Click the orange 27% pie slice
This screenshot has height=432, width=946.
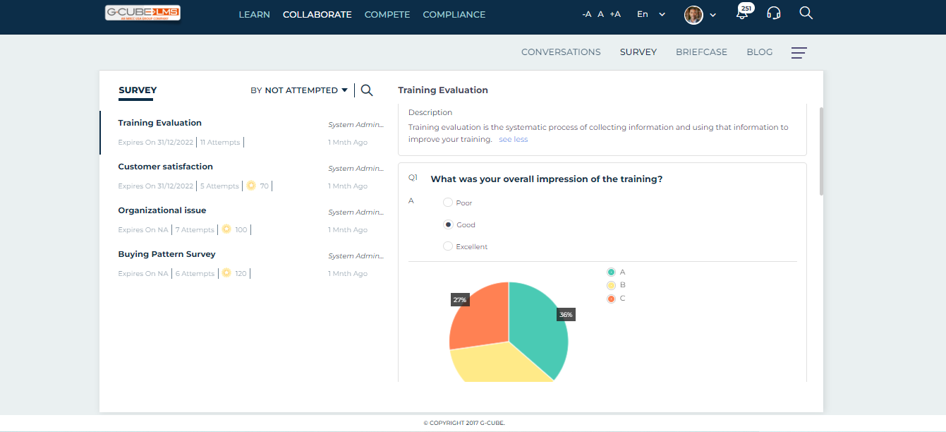[x=480, y=316]
